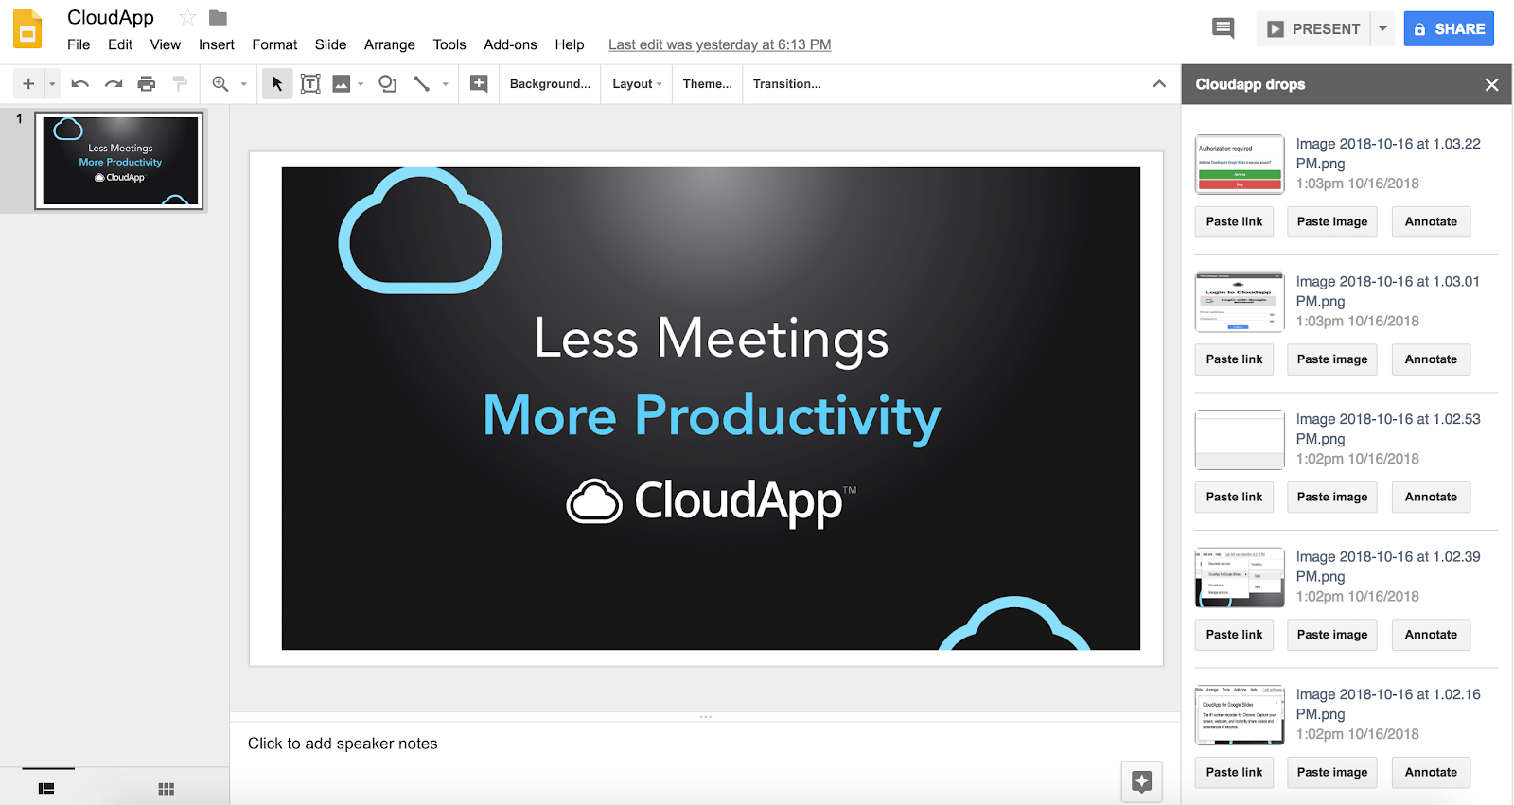
Task: Paste image for Image 1.02.53 PM
Action: click(1332, 497)
